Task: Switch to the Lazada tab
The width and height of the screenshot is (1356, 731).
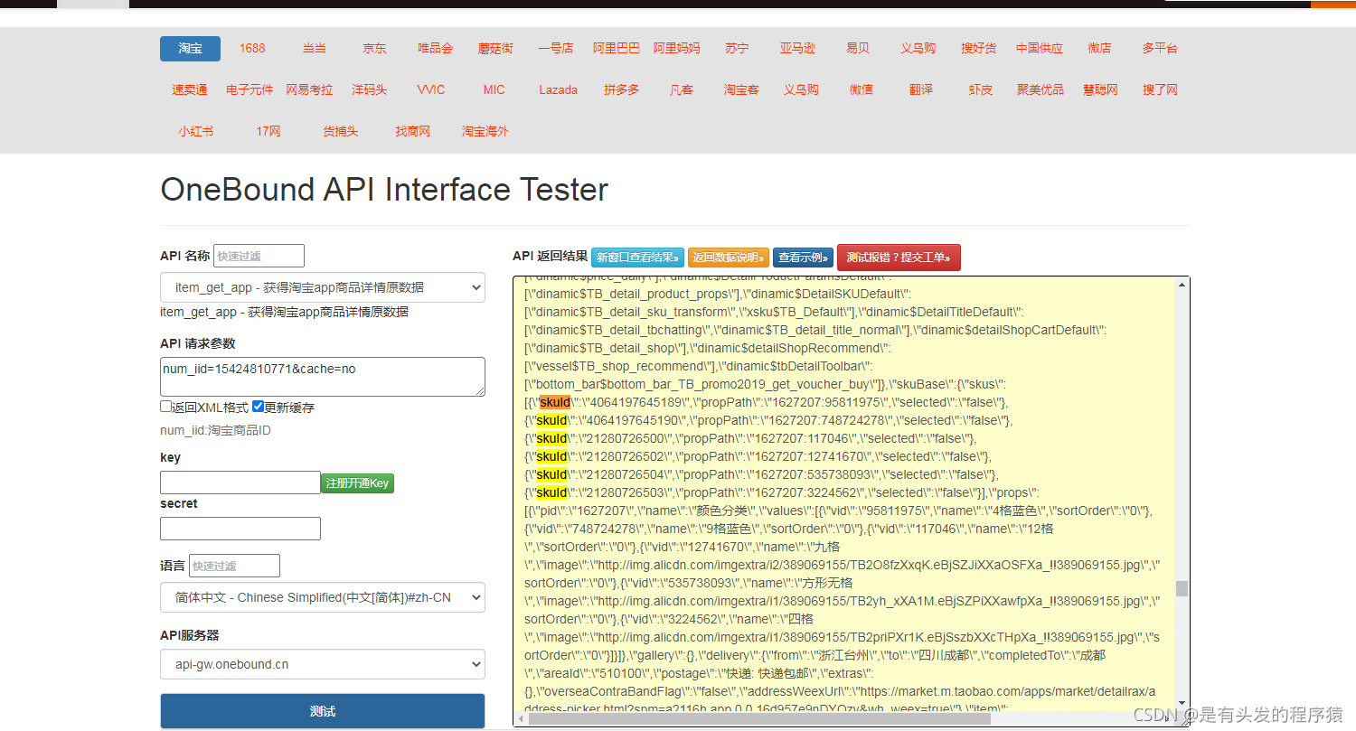Action: [x=558, y=90]
